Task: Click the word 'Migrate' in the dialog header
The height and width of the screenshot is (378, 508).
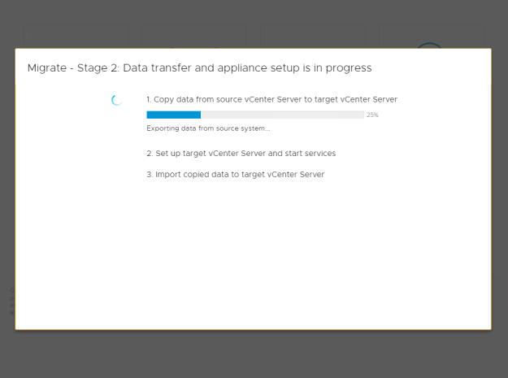Action: 47,68
